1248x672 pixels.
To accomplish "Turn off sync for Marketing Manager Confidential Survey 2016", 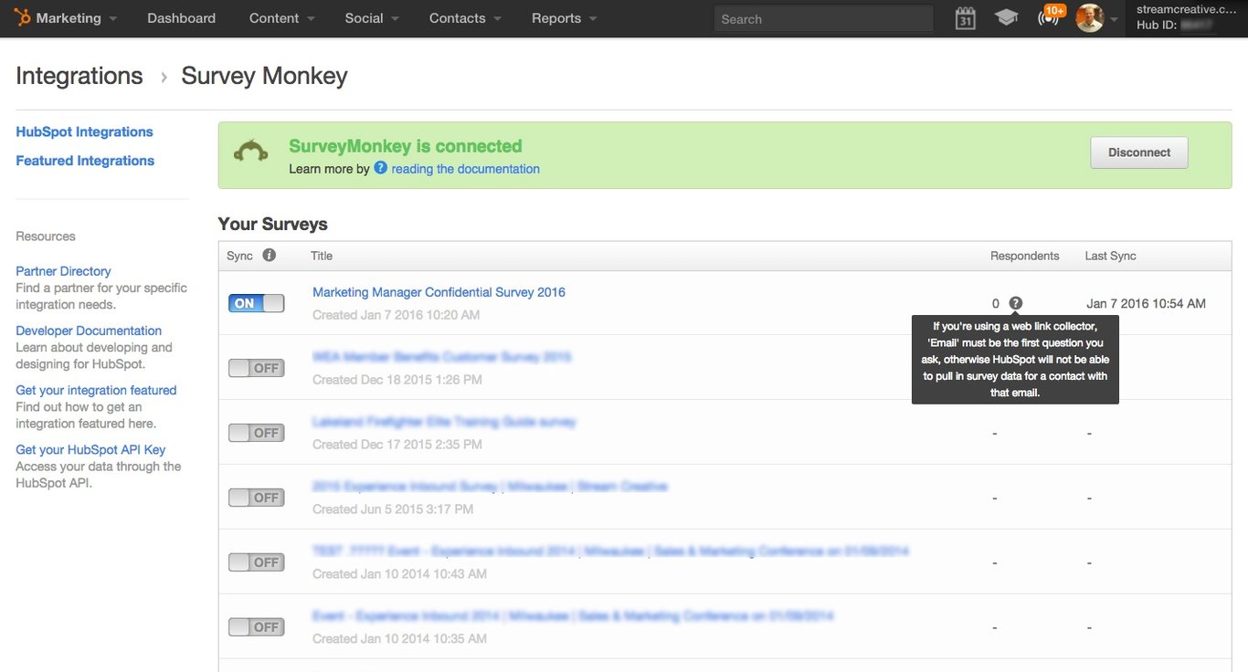I will [x=256, y=302].
